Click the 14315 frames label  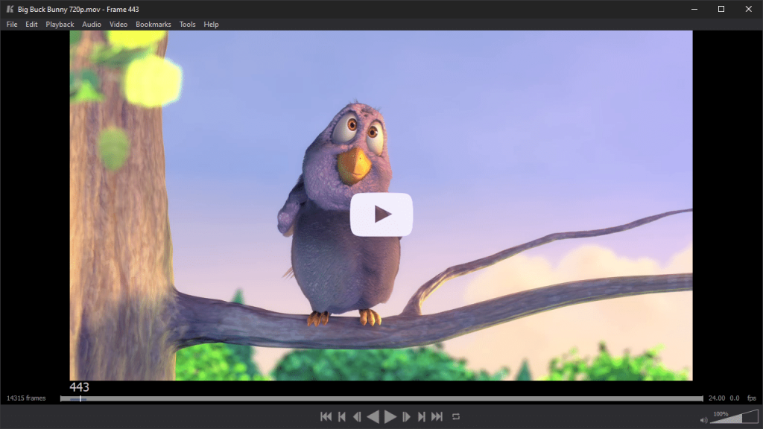click(25, 398)
